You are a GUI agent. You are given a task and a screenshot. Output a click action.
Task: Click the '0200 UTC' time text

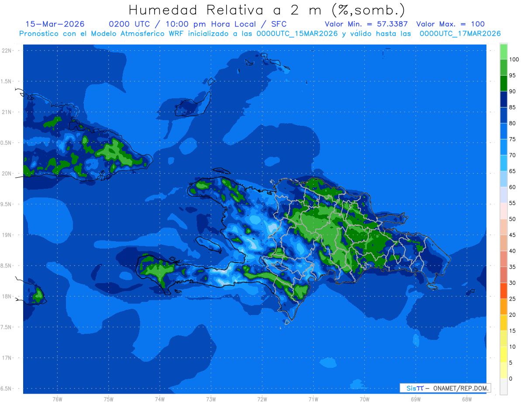coord(130,24)
